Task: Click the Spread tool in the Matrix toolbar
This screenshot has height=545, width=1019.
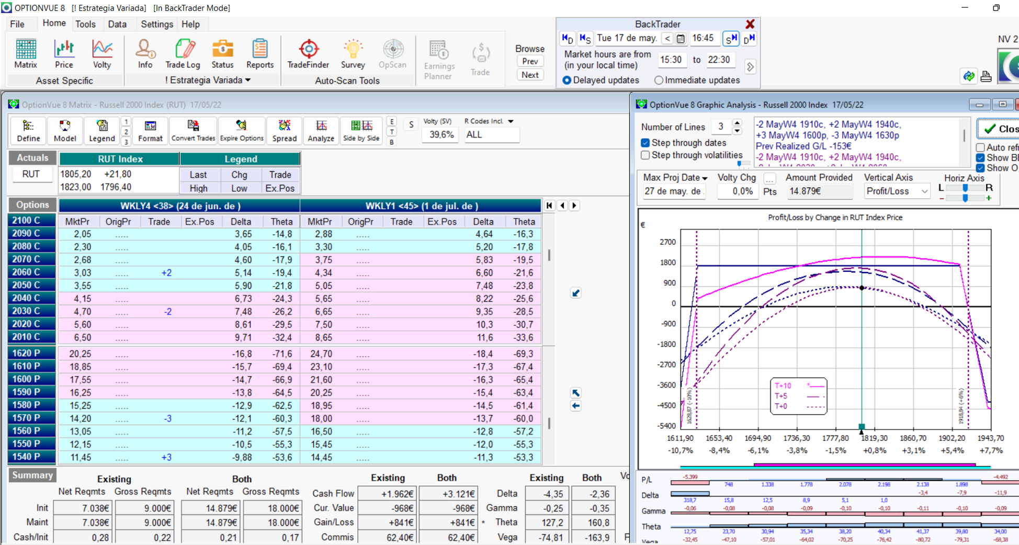Action: pos(284,130)
